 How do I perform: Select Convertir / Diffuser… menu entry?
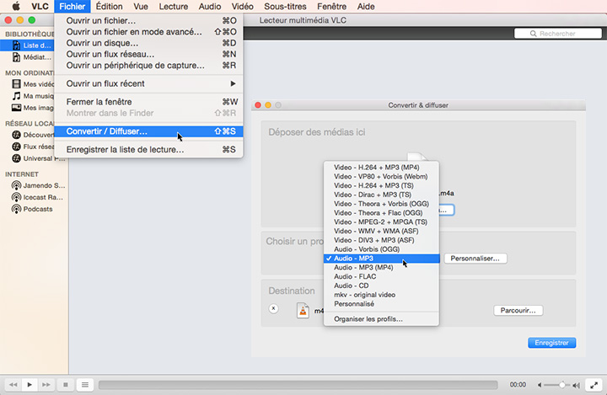(148, 131)
